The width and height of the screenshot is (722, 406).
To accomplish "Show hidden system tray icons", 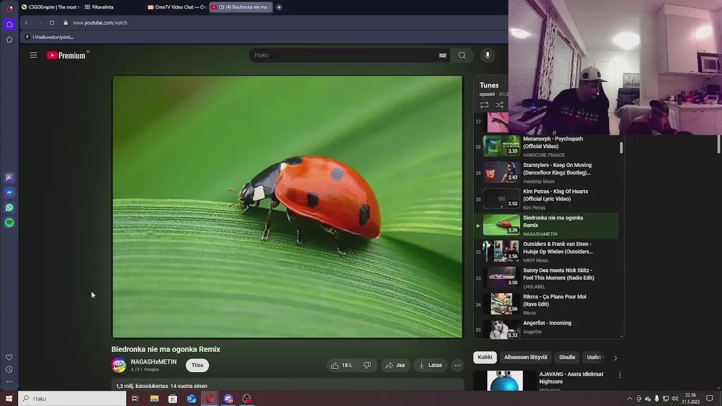I will [x=630, y=399].
